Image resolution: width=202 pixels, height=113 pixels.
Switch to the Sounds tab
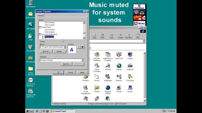[40, 15]
